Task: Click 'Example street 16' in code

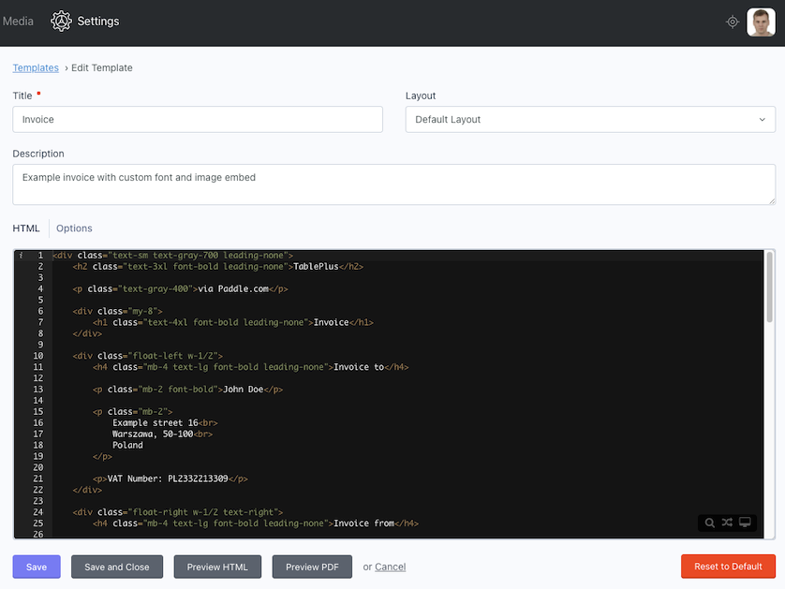Action: pos(156,423)
